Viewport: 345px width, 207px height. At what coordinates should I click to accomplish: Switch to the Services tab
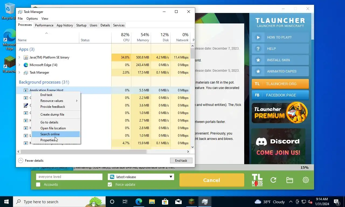click(x=119, y=25)
